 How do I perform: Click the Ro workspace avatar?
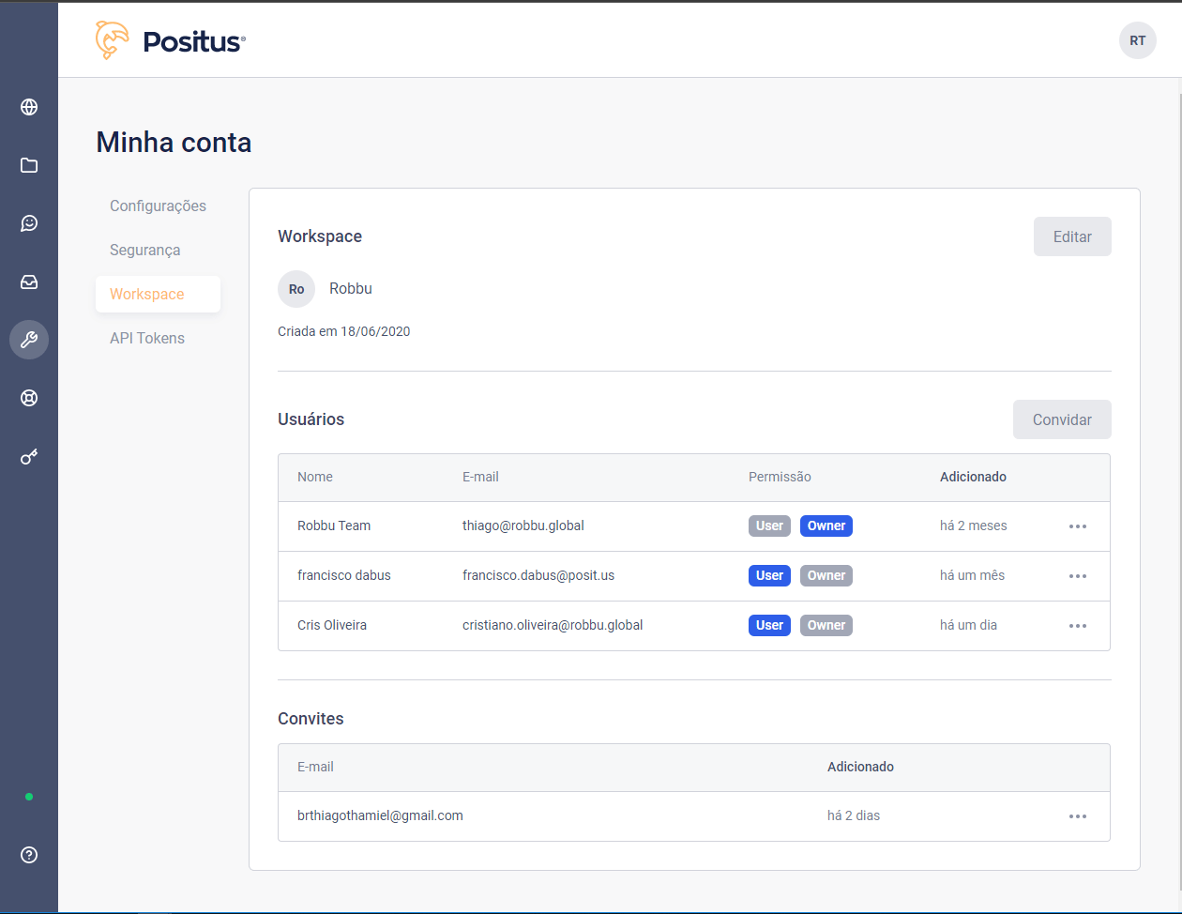click(296, 289)
